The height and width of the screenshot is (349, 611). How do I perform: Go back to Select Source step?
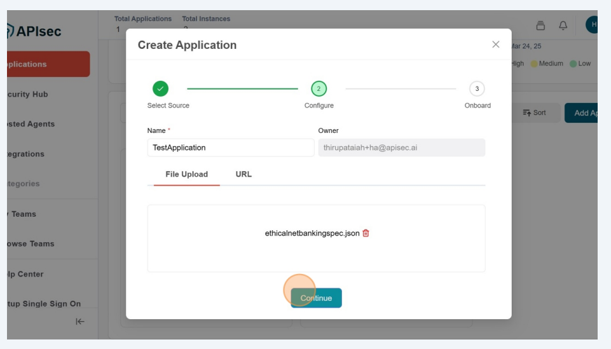click(161, 89)
